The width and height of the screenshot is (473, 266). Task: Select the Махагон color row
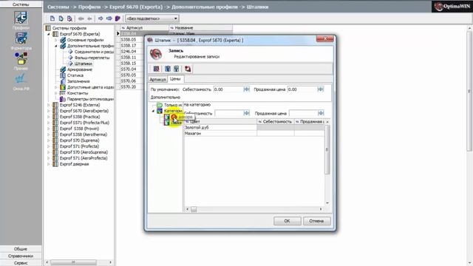click(254, 133)
